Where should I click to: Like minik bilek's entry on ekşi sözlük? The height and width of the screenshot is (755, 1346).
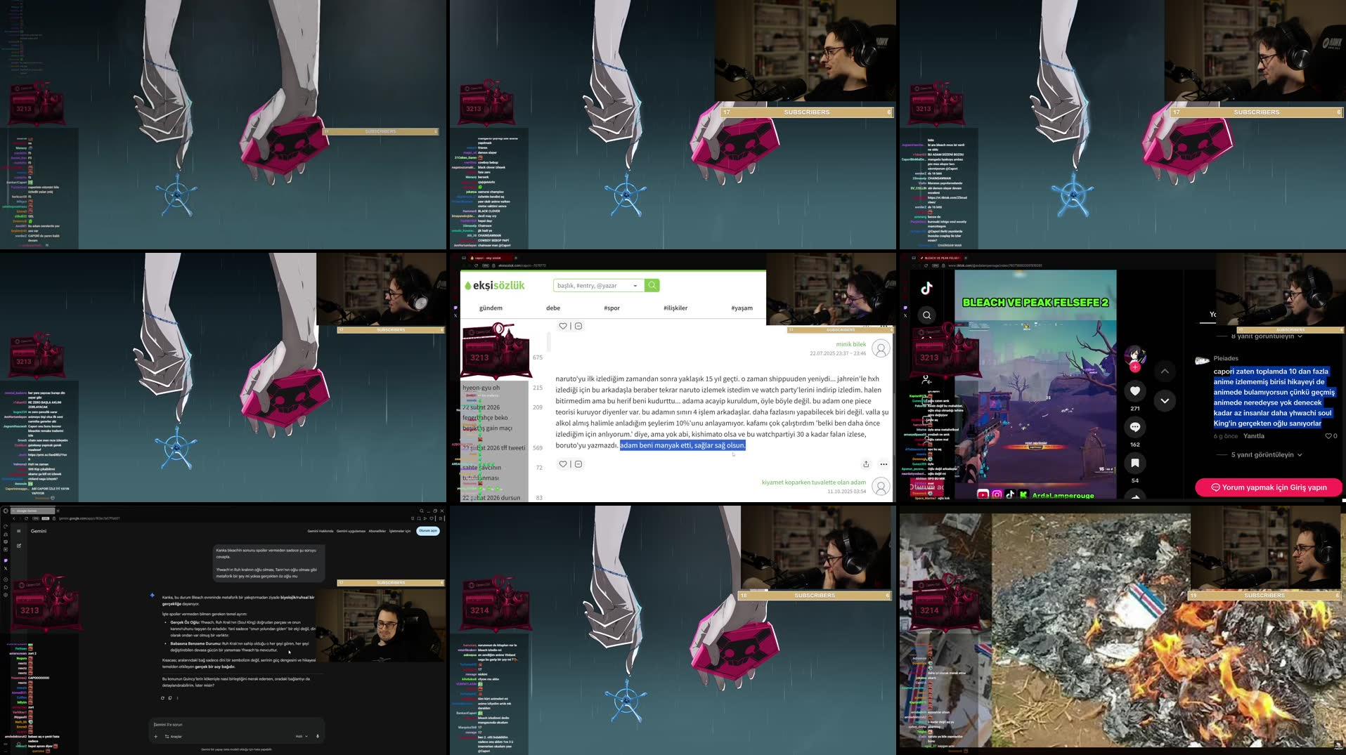564,464
